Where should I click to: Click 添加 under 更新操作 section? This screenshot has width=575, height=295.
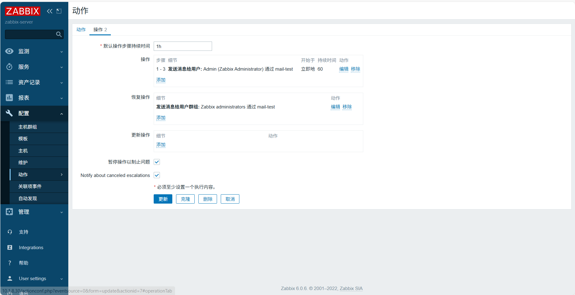click(x=161, y=145)
